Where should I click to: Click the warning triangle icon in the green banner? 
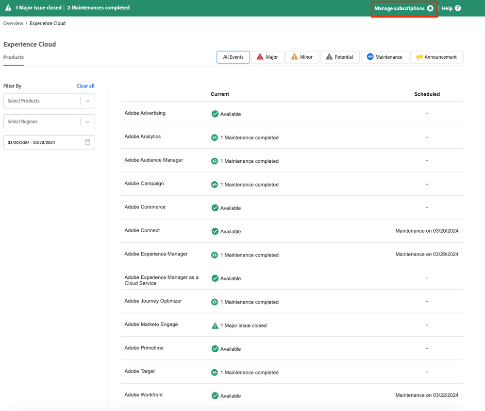point(8,8)
